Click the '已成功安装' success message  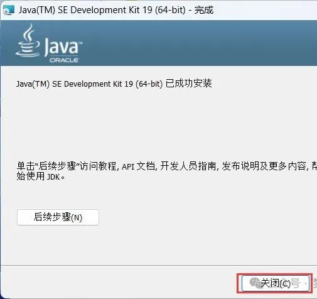click(x=188, y=84)
